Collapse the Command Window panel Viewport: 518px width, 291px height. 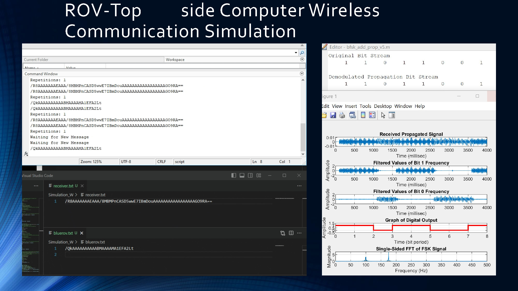point(302,74)
